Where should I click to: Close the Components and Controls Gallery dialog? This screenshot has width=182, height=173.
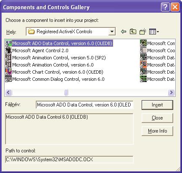point(175,7)
